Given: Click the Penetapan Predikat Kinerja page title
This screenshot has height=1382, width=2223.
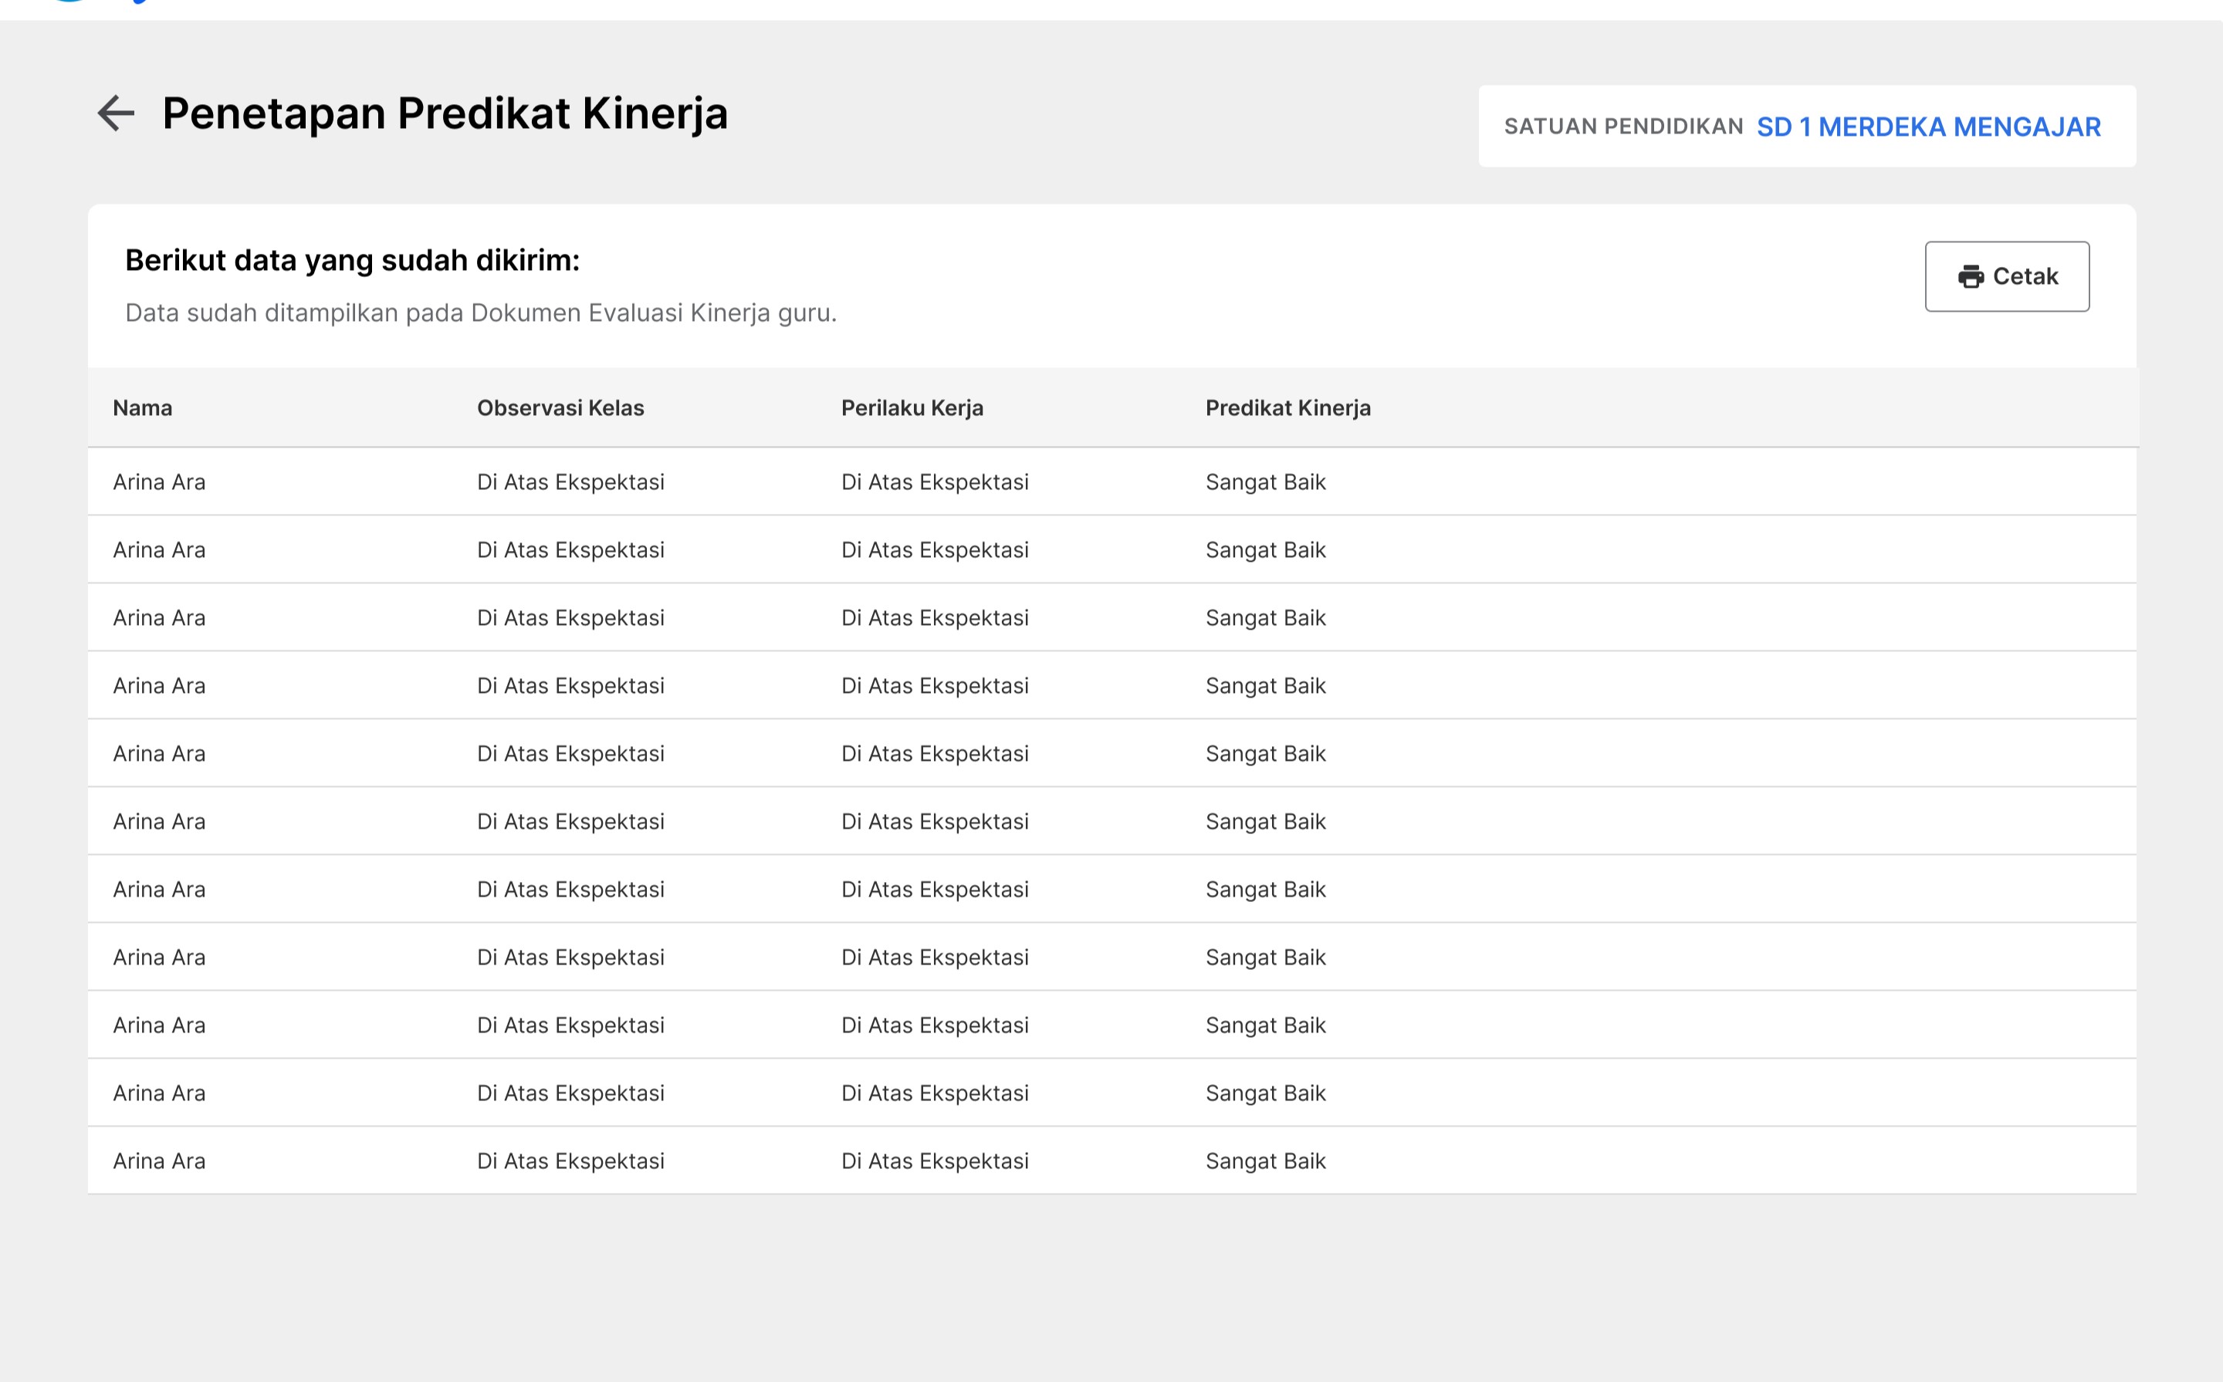Looking at the screenshot, I should tap(445, 114).
